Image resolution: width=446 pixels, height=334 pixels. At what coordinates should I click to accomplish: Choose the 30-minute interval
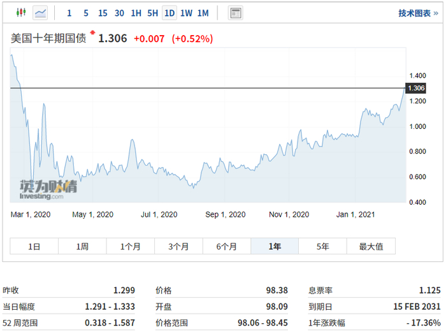click(x=119, y=13)
